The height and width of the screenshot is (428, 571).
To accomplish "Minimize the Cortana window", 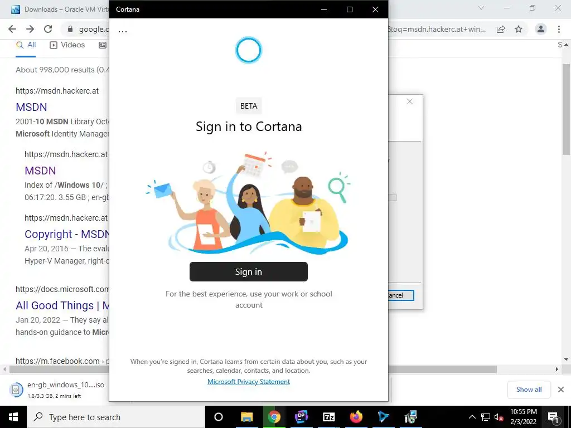I will point(324,9).
